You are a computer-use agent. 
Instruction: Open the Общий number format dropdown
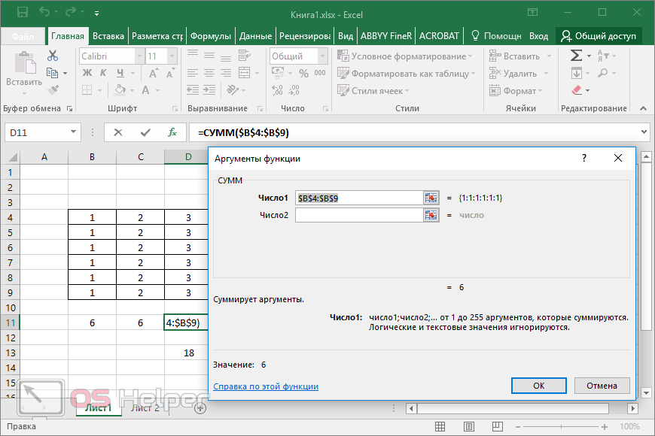[321, 56]
